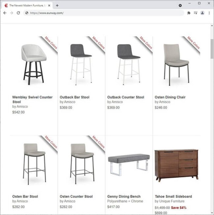Image resolution: width=214 pixels, height=215 pixels.
Task: Reload the page with the refresh icon
Action: (x=18, y=13)
